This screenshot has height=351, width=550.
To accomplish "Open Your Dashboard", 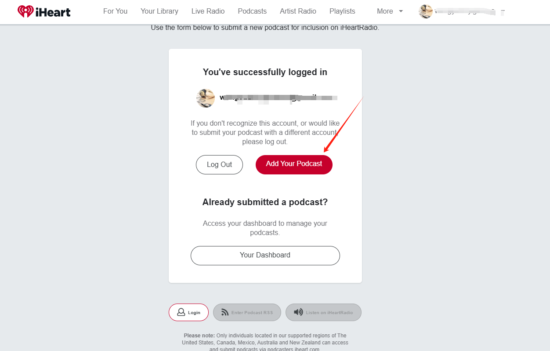I will pos(265,256).
